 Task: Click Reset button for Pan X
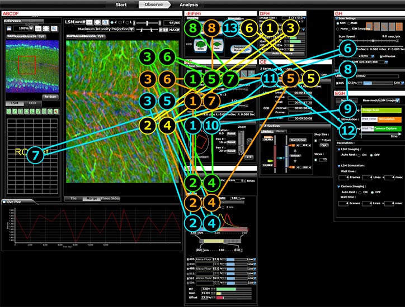231,142
